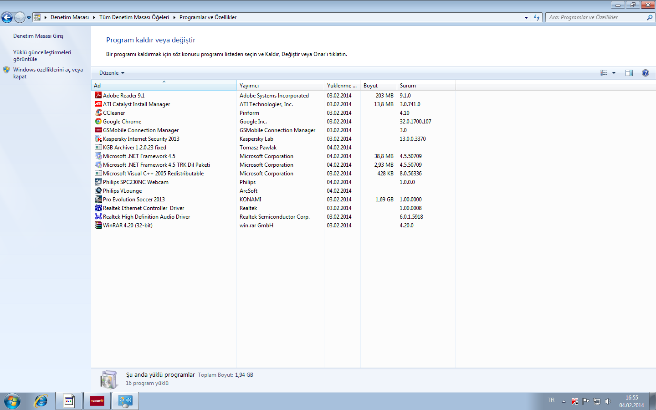The width and height of the screenshot is (656, 410).
Task: Open Denetim Masası Giriş link
Action: [x=38, y=36]
